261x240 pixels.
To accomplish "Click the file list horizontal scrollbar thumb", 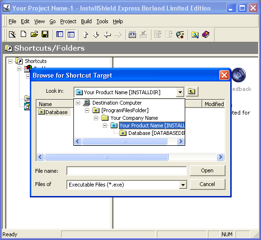I will 107,157.
